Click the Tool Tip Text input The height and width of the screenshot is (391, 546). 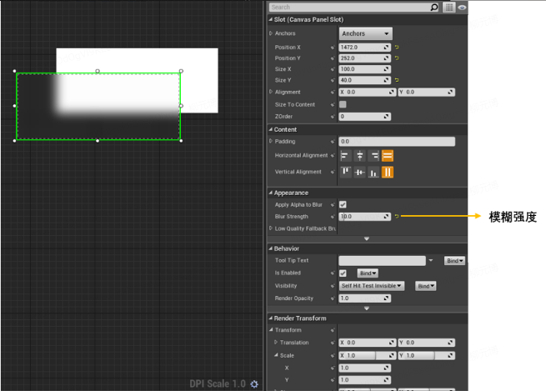(x=382, y=261)
